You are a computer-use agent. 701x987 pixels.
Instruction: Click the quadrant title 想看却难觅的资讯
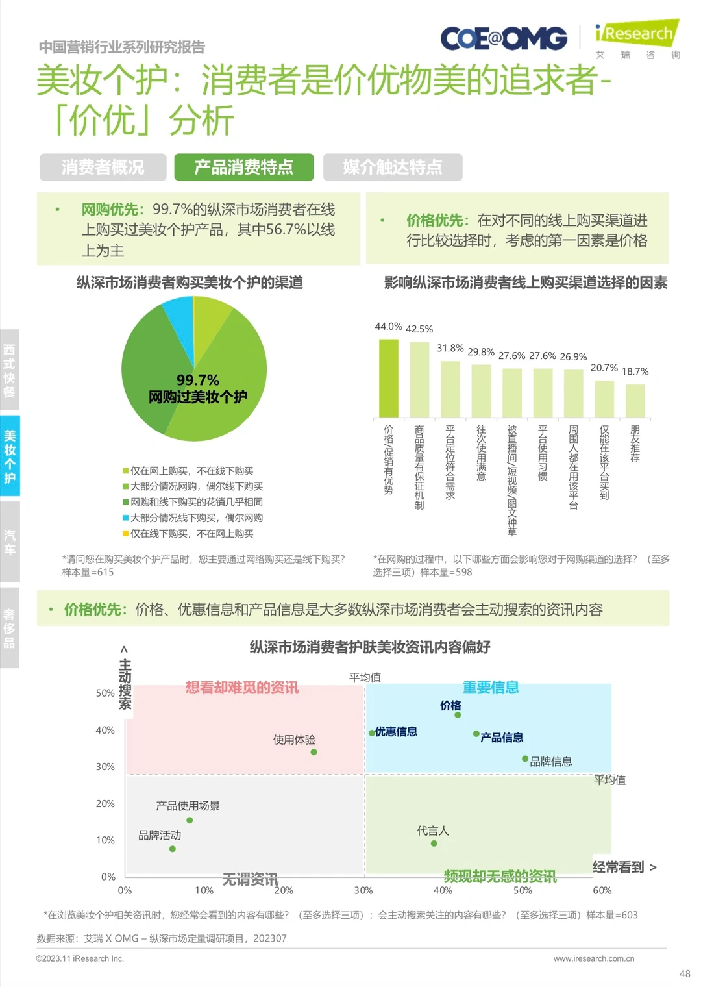(x=242, y=688)
